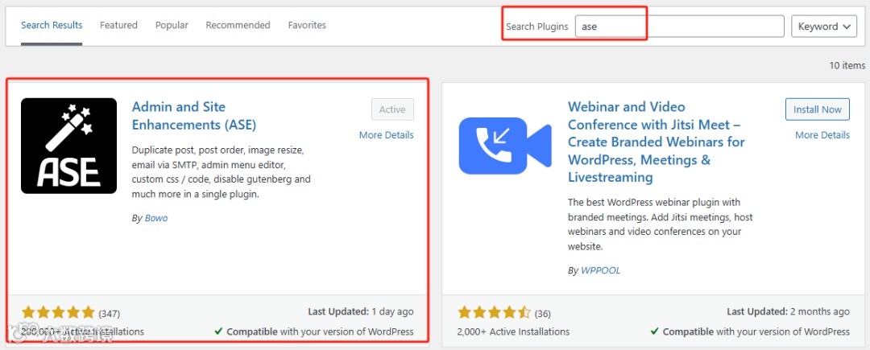Select the Jitsi Meet plugin description paragraph

click(x=661, y=224)
